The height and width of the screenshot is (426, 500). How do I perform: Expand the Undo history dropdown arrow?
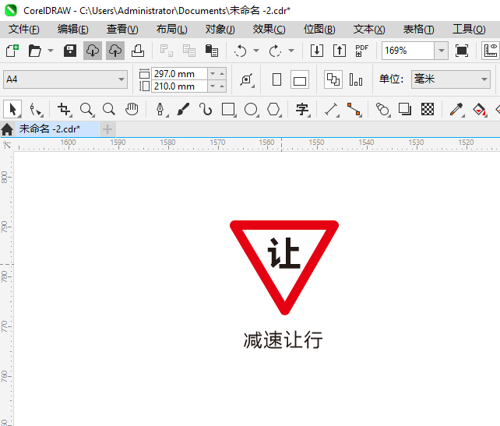click(x=256, y=51)
